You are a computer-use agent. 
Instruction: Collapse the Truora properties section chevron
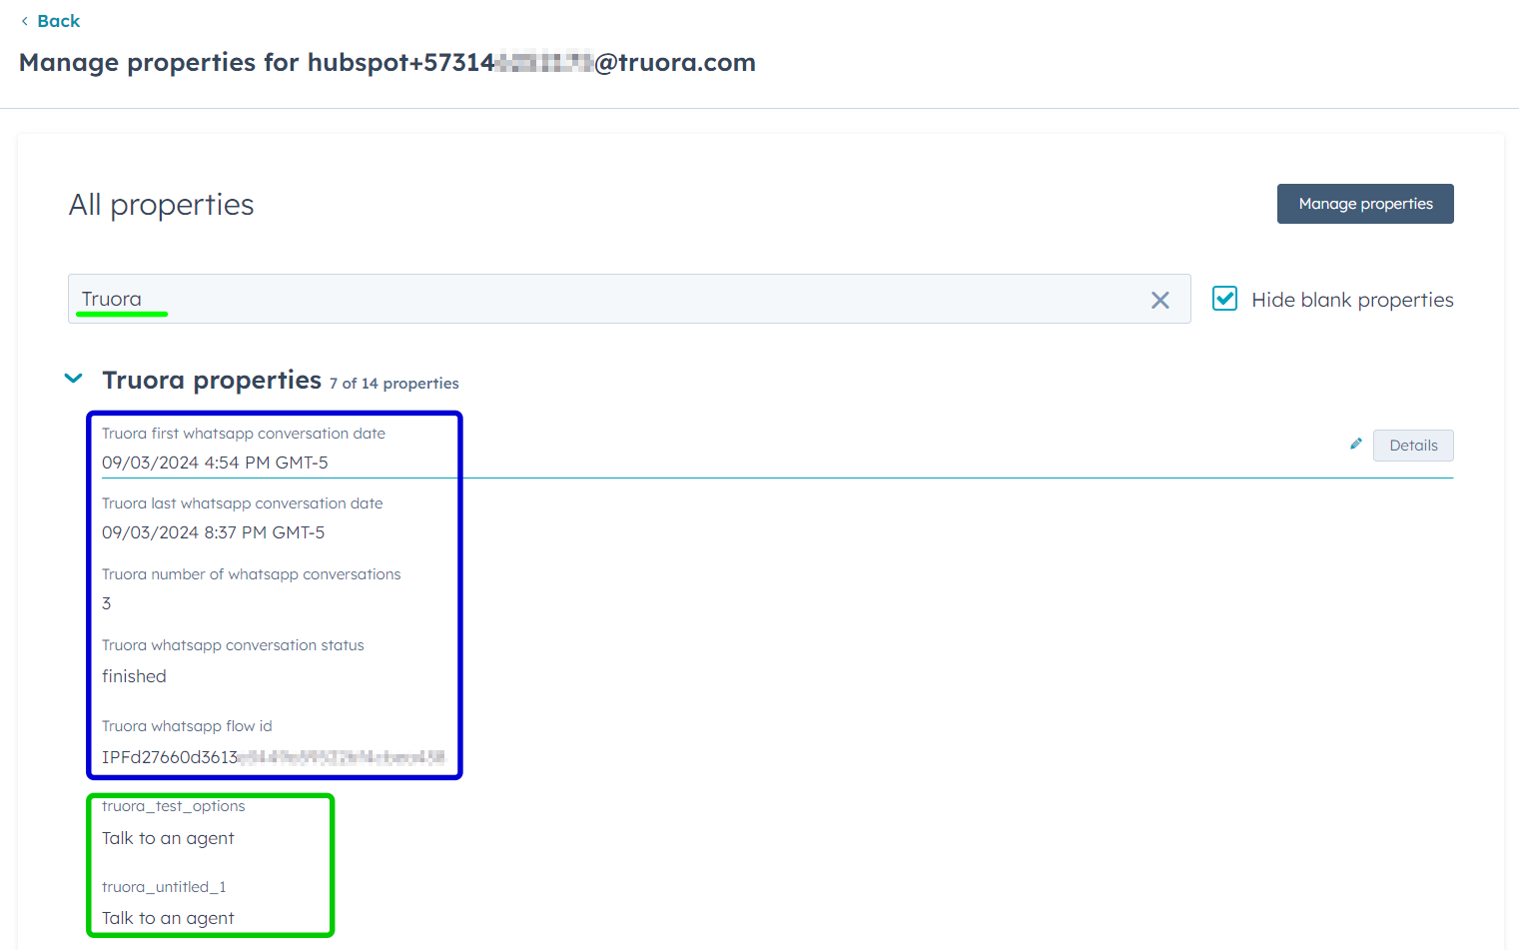pos(73,379)
